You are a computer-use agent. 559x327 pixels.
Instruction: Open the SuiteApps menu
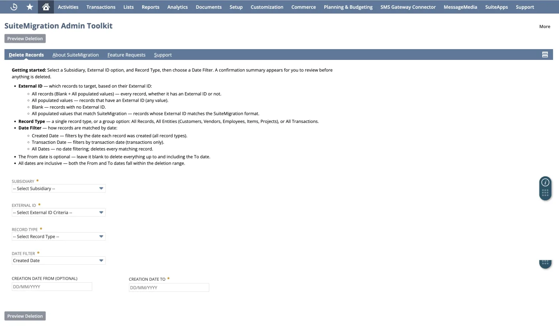click(496, 7)
